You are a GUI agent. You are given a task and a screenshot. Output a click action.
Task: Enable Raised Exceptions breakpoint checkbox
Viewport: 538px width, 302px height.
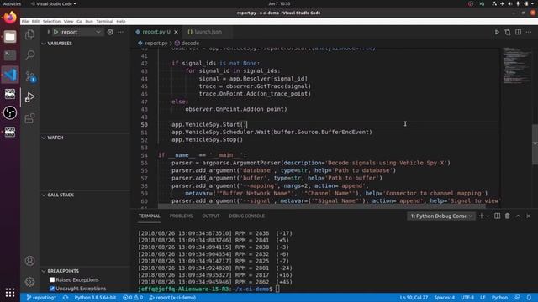(x=52, y=279)
